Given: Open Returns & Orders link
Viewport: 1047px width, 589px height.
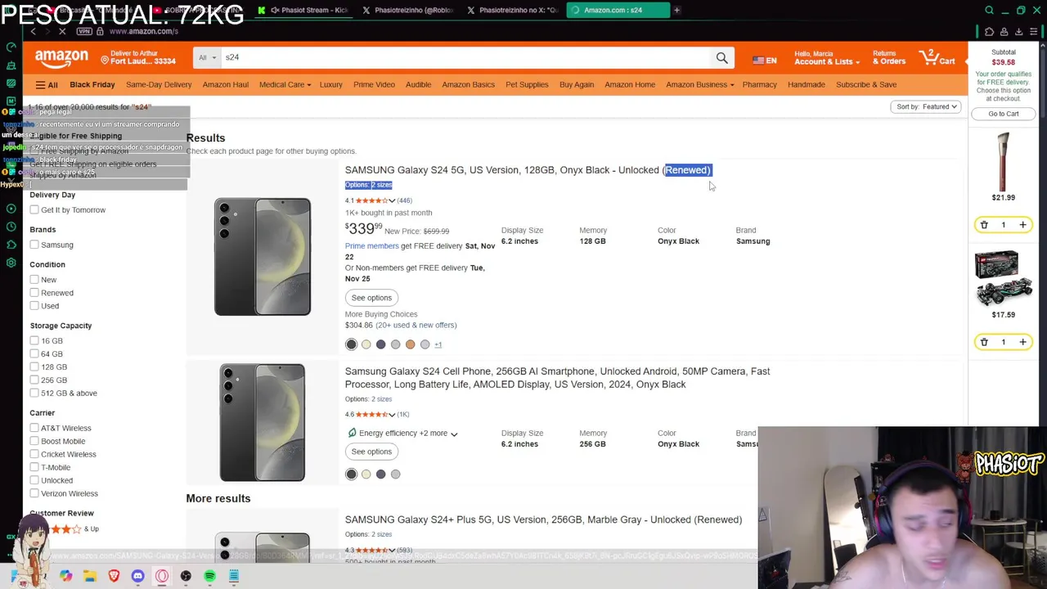Looking at the screenshot, I should (x=888, y=58).
